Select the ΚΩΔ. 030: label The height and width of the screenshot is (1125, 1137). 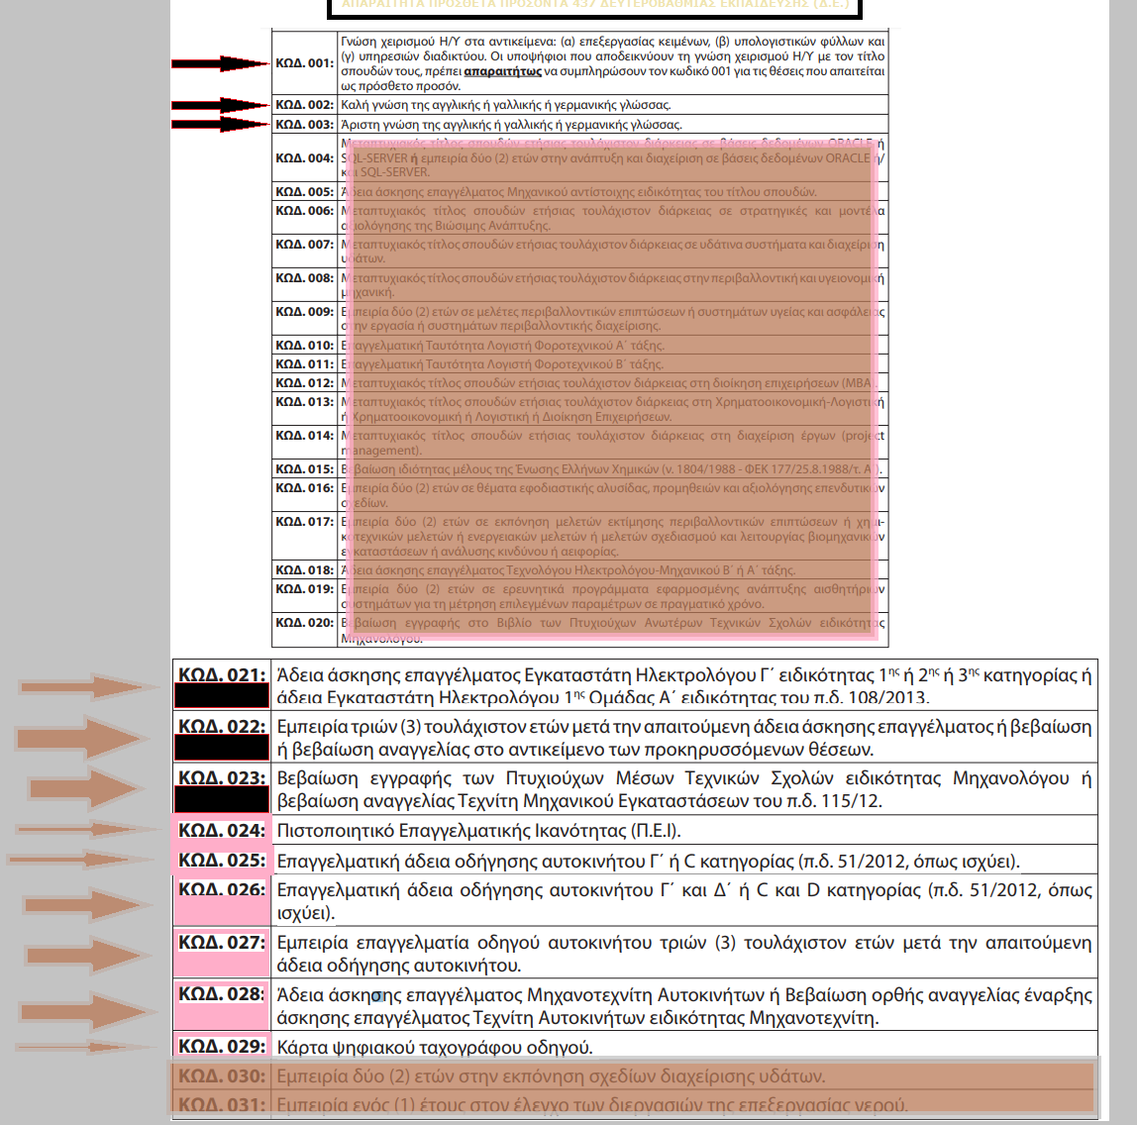[223, 1076]
